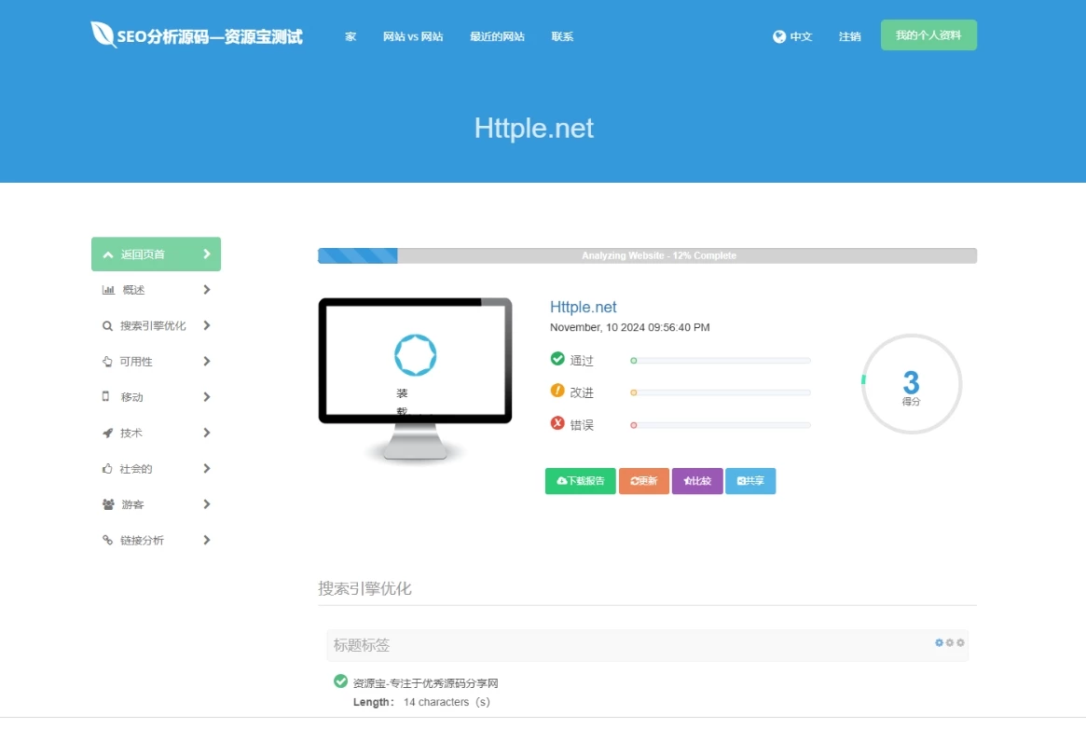
Task: Click the green 下载报告 button
Action: (580, 481)
